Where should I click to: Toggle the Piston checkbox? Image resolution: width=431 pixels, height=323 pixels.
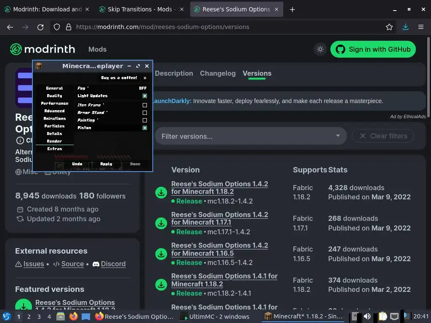145,128
